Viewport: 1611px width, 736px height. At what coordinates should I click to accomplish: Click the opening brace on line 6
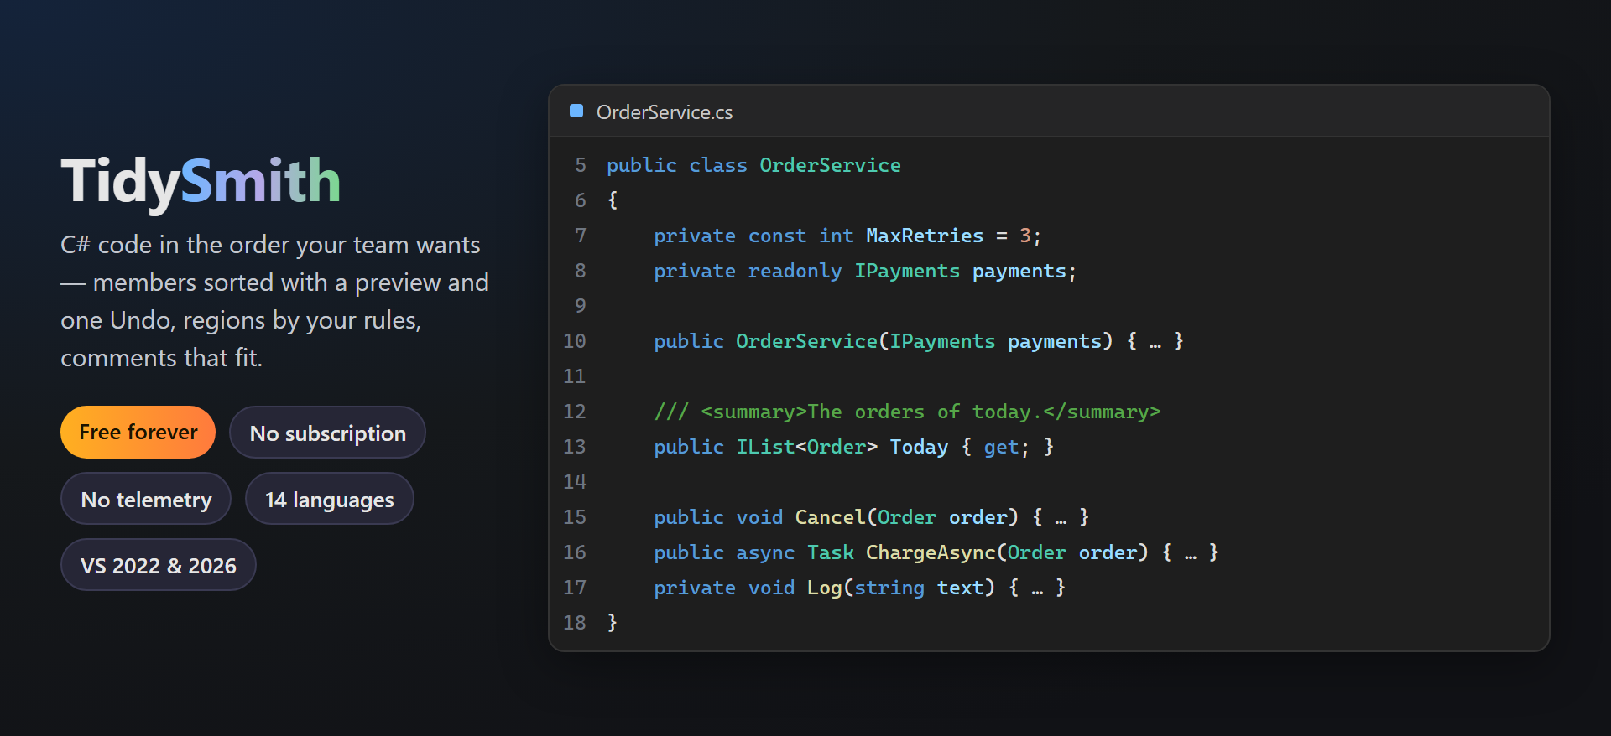tap(613, 200)
